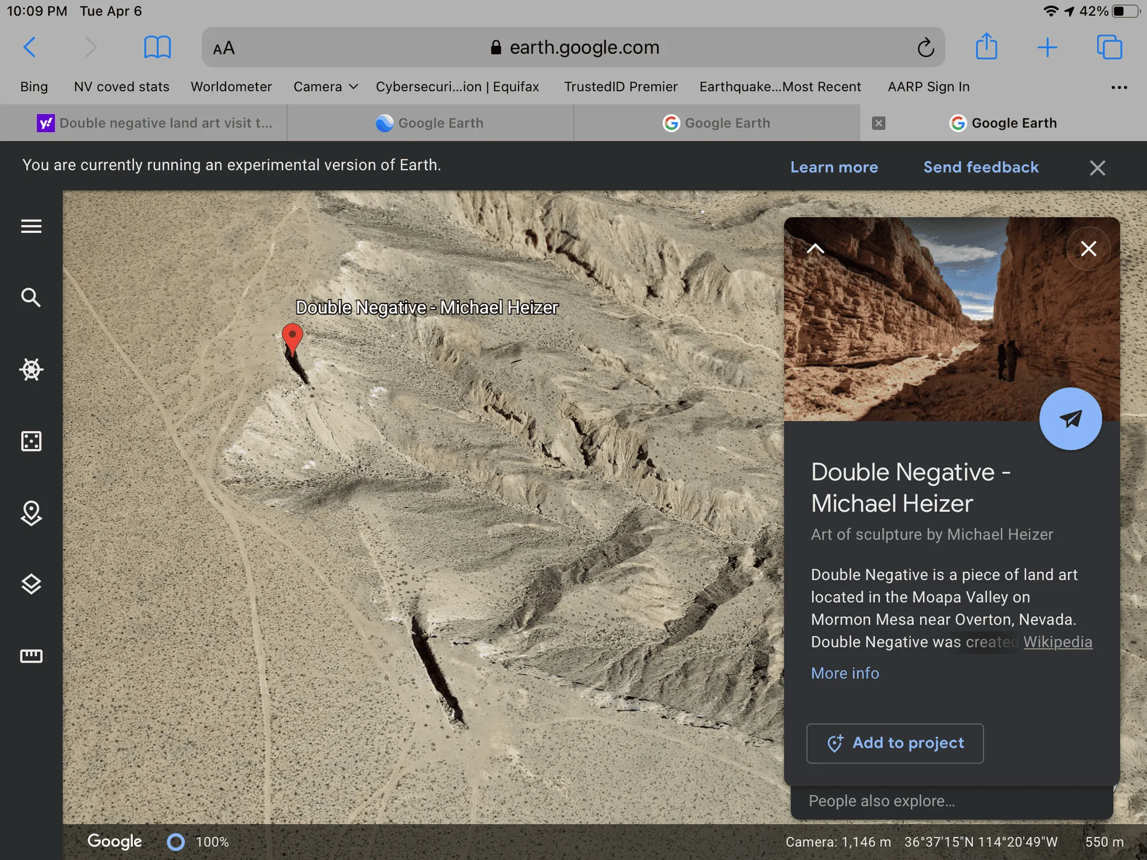Expand the People also explore section
Viewport: 1147px width, 860px height.
pos(951,801)
